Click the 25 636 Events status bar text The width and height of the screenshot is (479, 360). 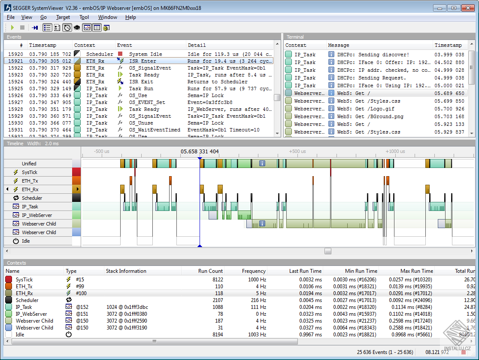click(385, 352)
